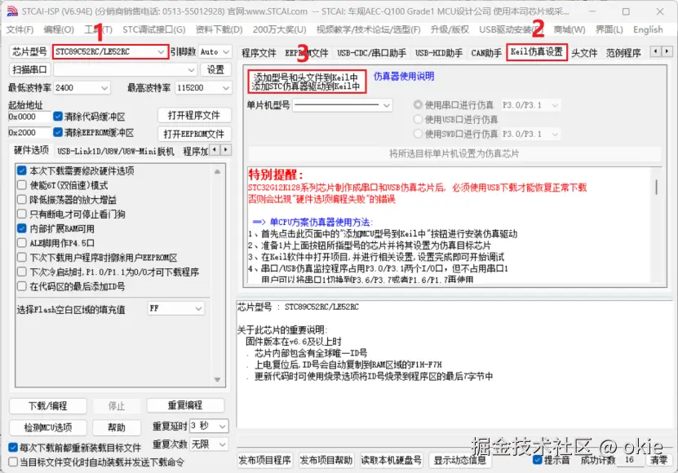
Task: Toggle 本次下载需要修改硬件选项 checkbox
Action: point(21,170)
